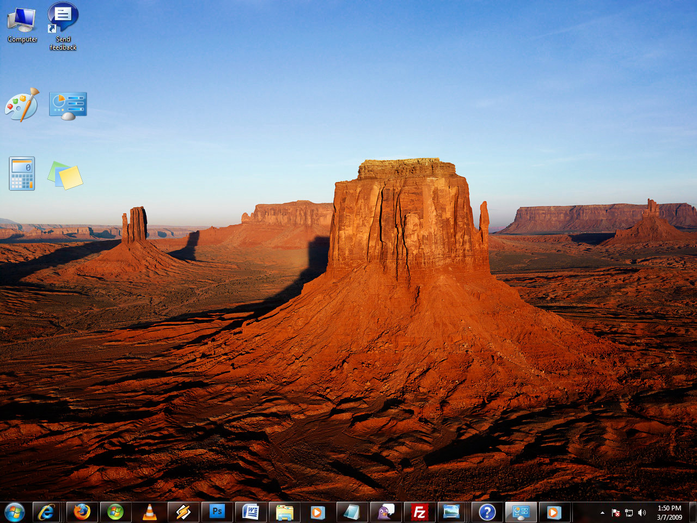This screenshot has width=697, height=523.
Task: Select the Sticky Notes desktop icon
Action: point(65,175)
